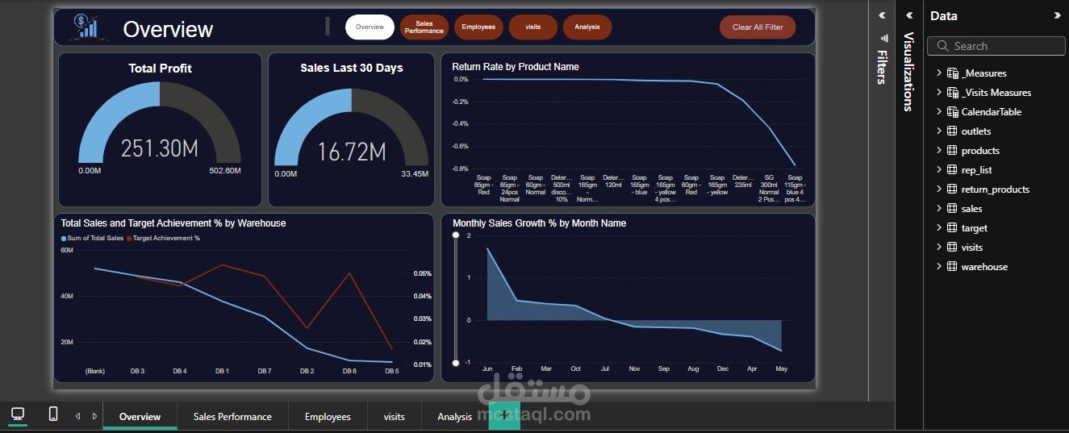Click the outlets table icon
1069x433 pixels.
(x=952, y=131)
